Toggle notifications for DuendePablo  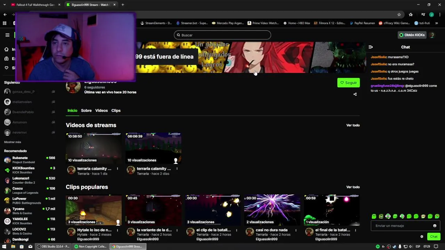[x=53, y=112]
